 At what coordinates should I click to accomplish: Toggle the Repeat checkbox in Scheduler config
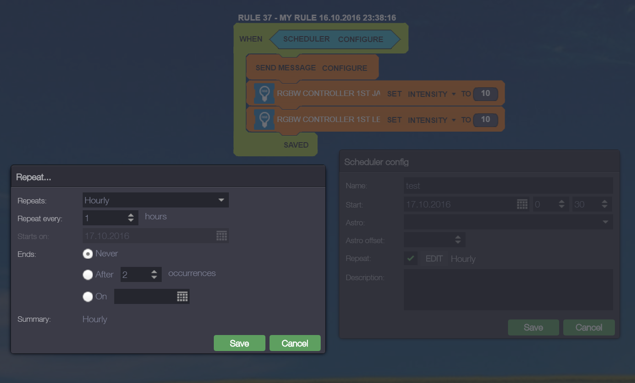pyautogui.click(x=411, y=259)
